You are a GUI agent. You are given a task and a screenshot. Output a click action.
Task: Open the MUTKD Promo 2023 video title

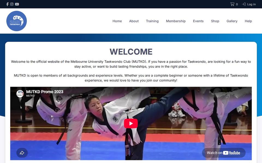(x=44, y=92)
